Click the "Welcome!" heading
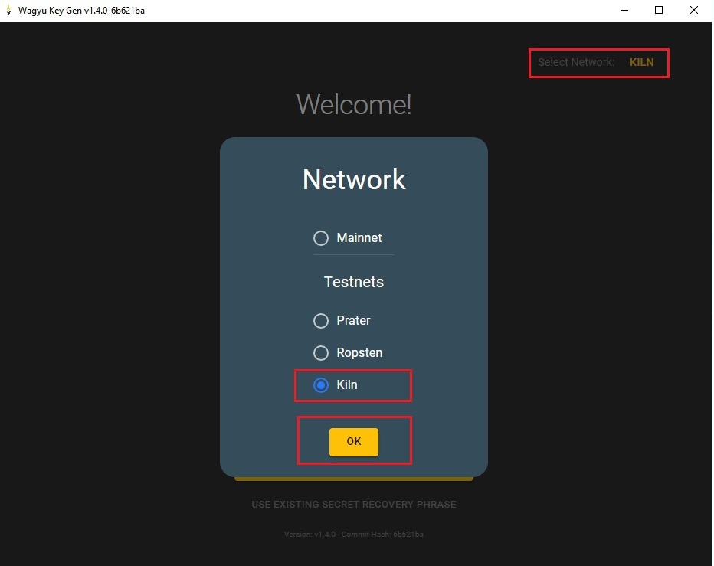714x566 pixels. coord(354,104)
